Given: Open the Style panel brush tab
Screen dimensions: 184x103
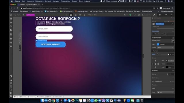Looking at the screenshot, I should tap(154, 15).
